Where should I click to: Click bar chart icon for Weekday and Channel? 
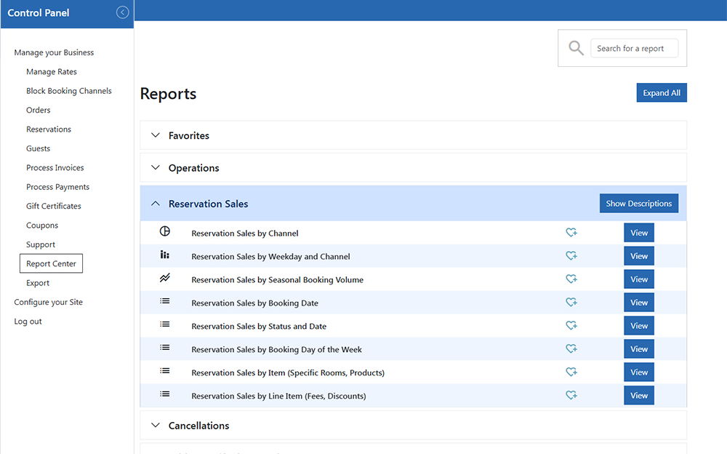click(165, 255)
